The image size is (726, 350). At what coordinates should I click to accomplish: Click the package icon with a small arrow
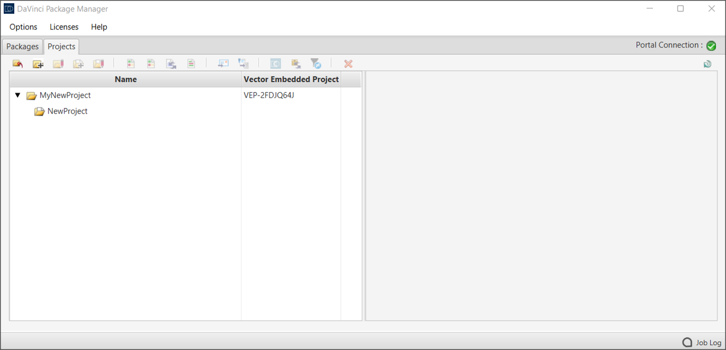296,64
